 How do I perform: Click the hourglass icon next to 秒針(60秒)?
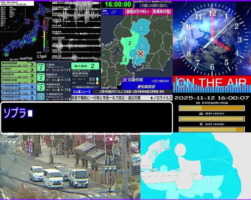201,124
